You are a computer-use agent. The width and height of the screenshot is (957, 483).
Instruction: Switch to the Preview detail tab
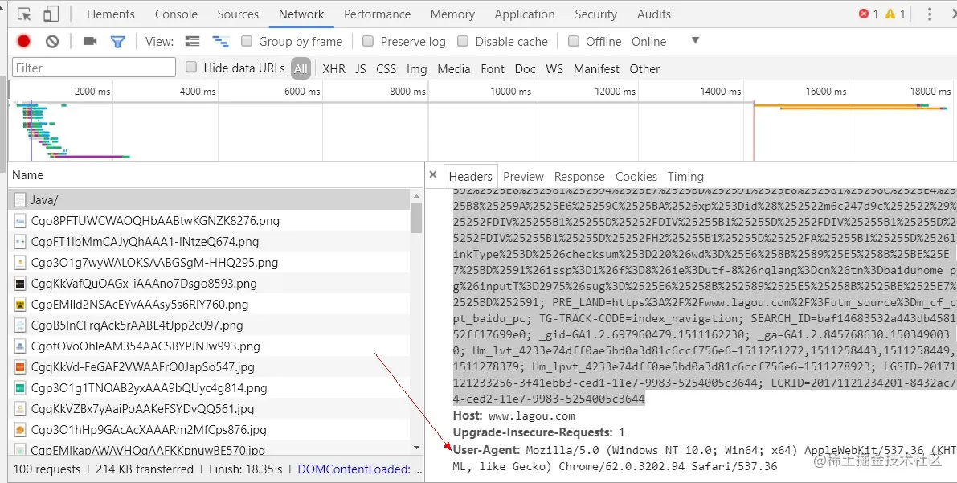pos(523,177)
